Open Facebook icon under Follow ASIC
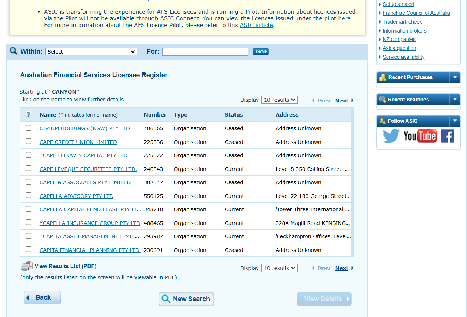Image resolution: width=467 pixels, height=317 pixels. [447, 136]
